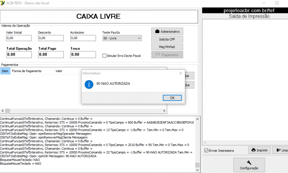Click OK in the Information dialog
The width and height of the screenshot is (288, 173).
pyautogui.click(x=172, y=98)
